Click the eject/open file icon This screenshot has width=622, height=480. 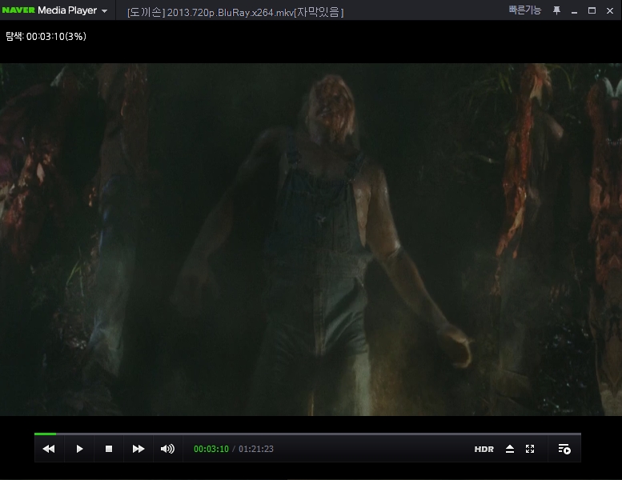510,449
